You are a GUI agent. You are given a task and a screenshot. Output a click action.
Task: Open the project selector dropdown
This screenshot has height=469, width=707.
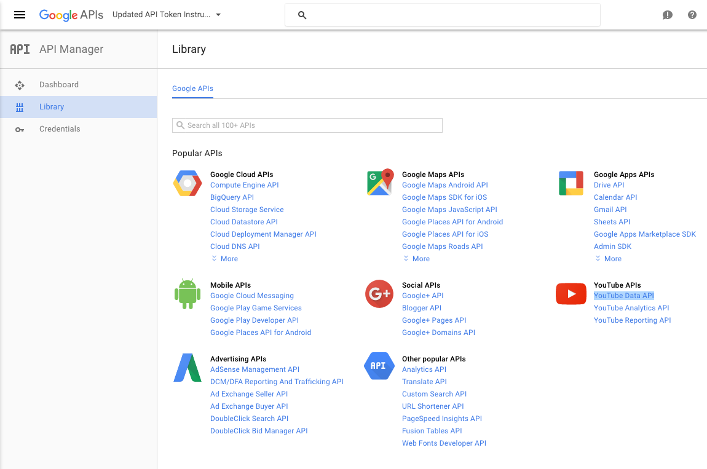166,15
